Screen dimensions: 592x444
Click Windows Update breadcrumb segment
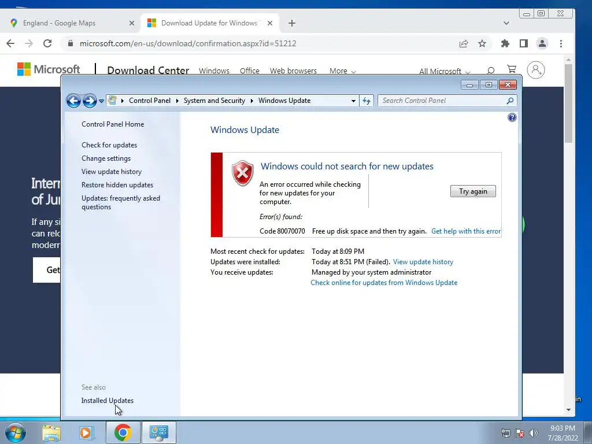pos(284,101)
